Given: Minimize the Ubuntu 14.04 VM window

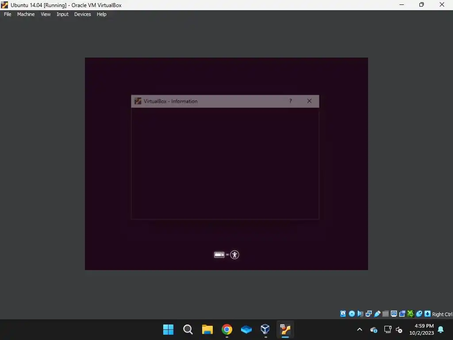Looking at the screenshot, I should [x=402, y=4].
